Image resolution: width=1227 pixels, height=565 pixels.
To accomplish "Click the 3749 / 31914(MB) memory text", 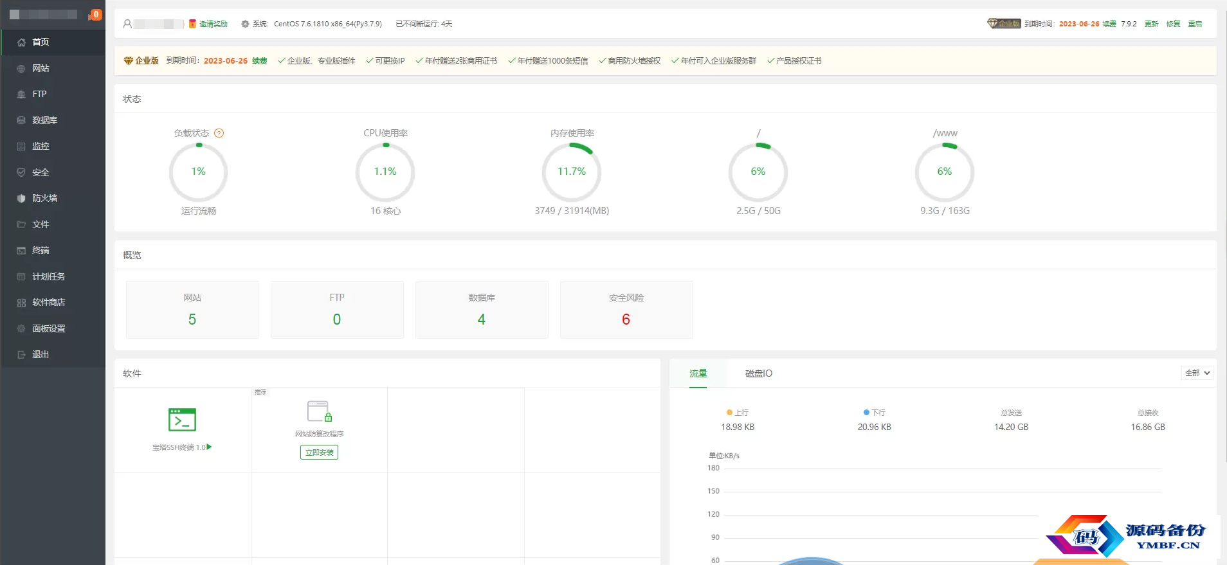I will [x=572, y=211].
